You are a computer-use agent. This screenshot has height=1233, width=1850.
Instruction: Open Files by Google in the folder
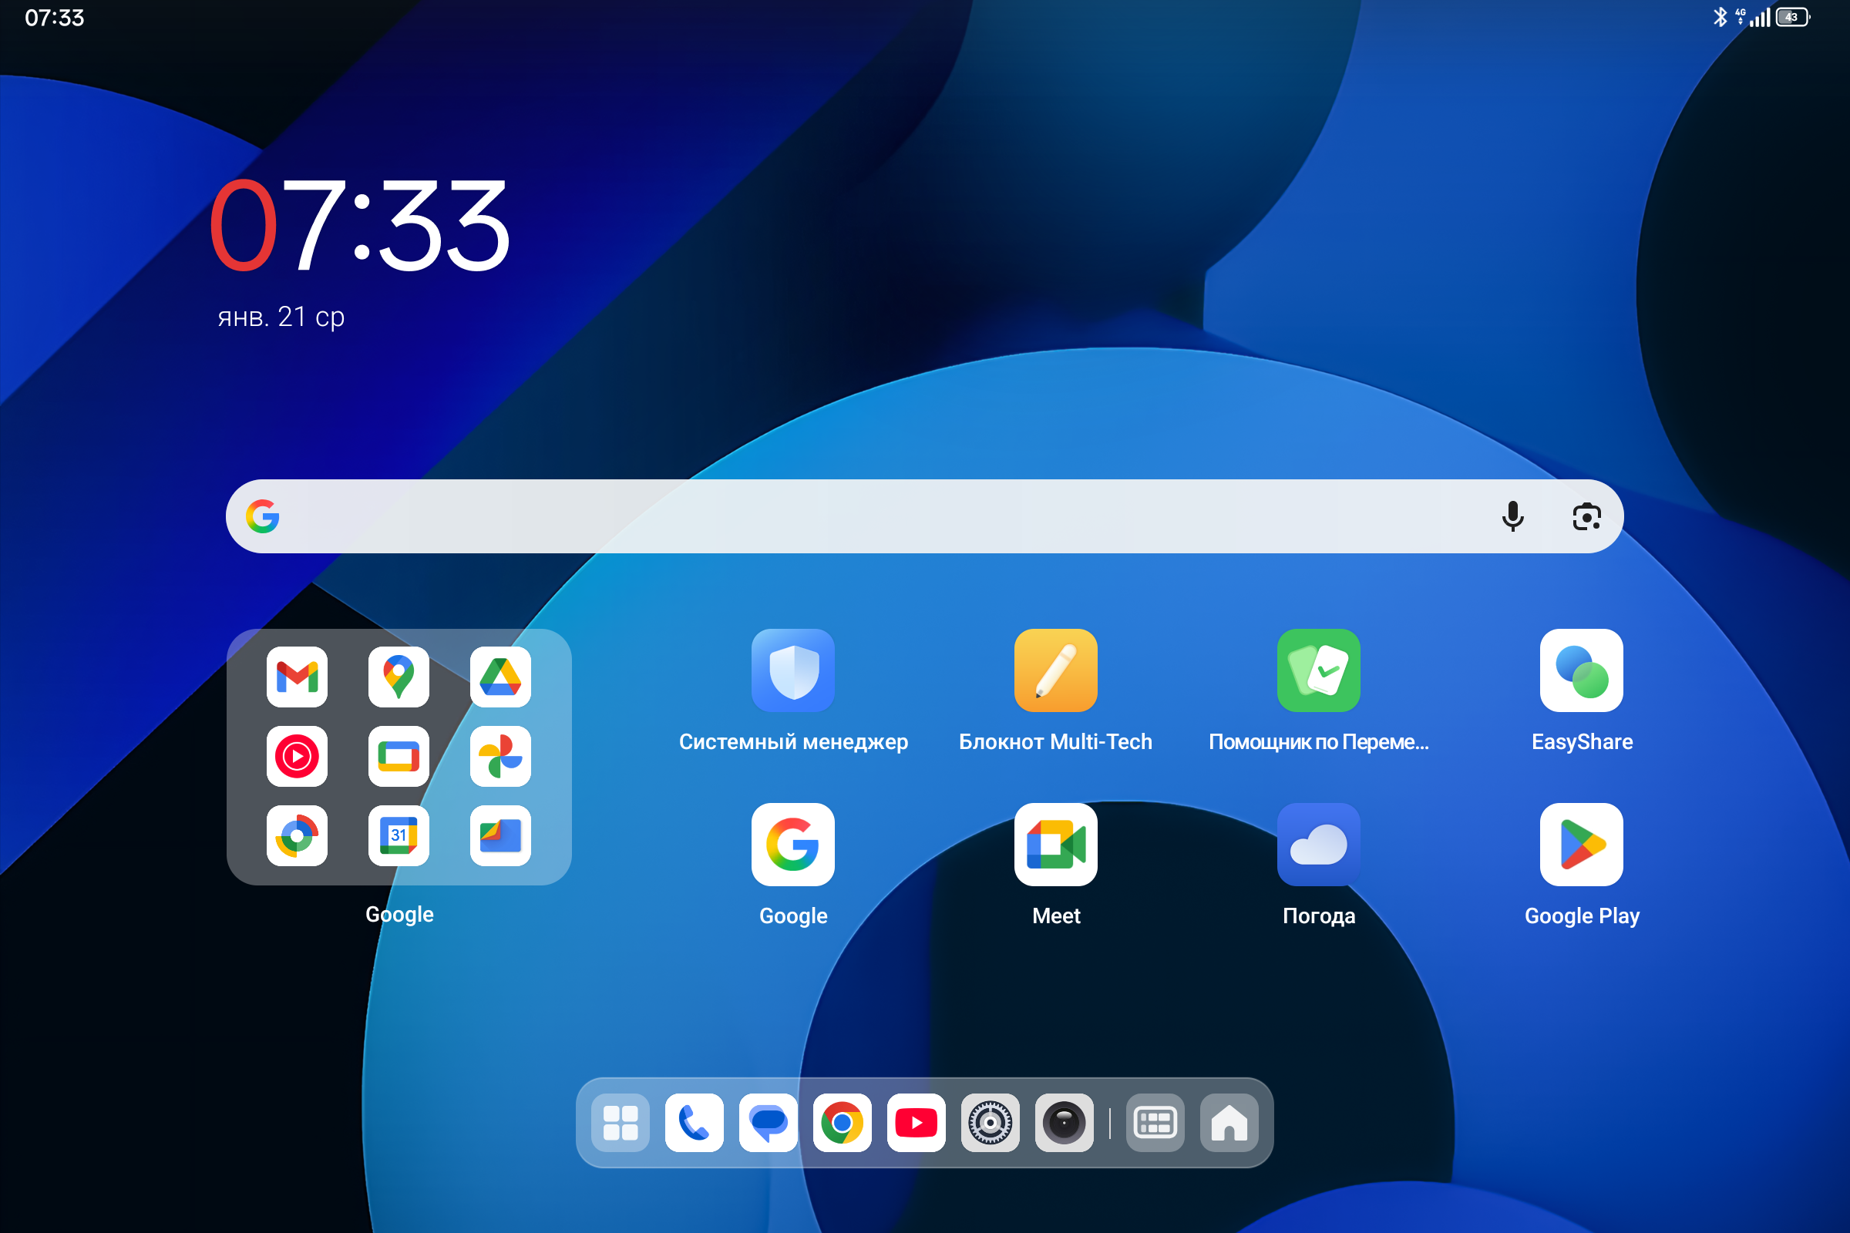[x=500, y=836]
